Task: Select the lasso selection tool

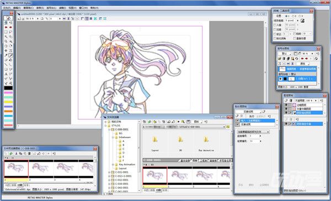Action: click(10, 32)
